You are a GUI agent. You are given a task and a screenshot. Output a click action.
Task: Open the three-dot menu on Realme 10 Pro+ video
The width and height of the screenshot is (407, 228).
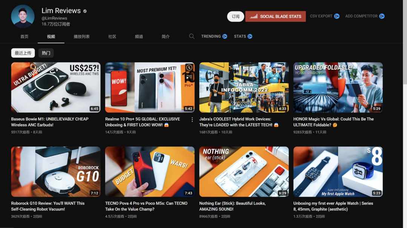[x=192, y=120]
